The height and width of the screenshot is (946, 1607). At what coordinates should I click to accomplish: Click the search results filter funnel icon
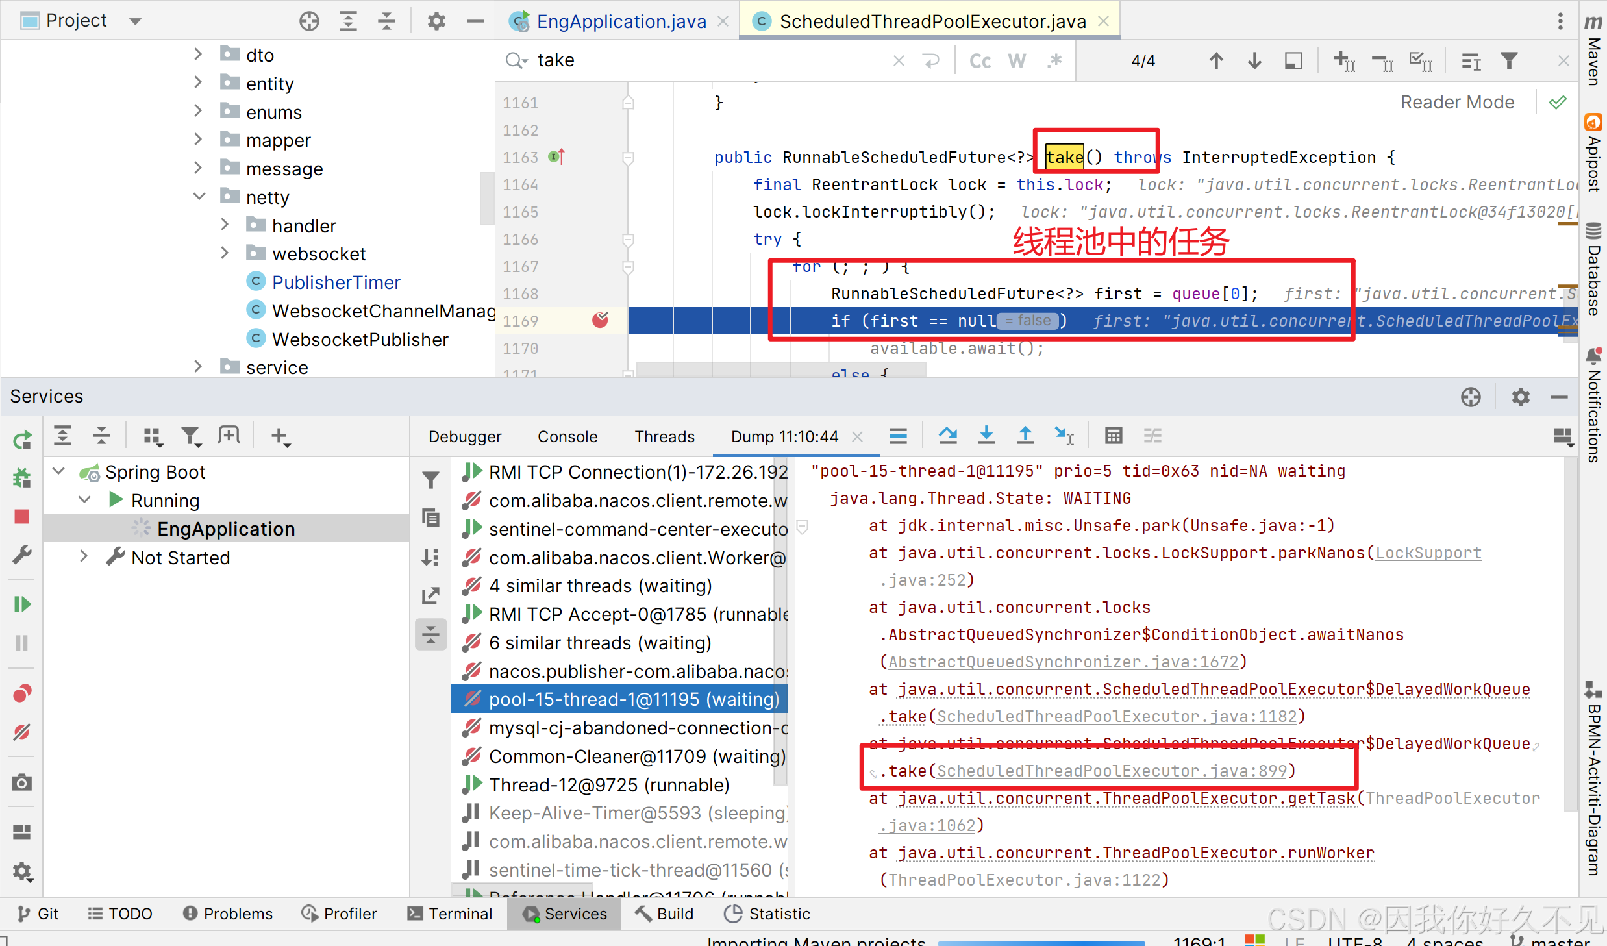pyautogui.click(x=1509, y=60)
